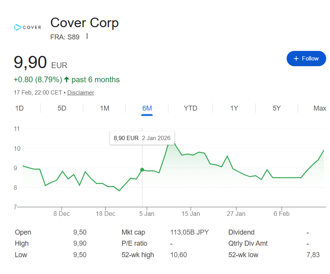
Task: Open the three-dot menu beside FRA: S89
Action: (x=87, y=36)
